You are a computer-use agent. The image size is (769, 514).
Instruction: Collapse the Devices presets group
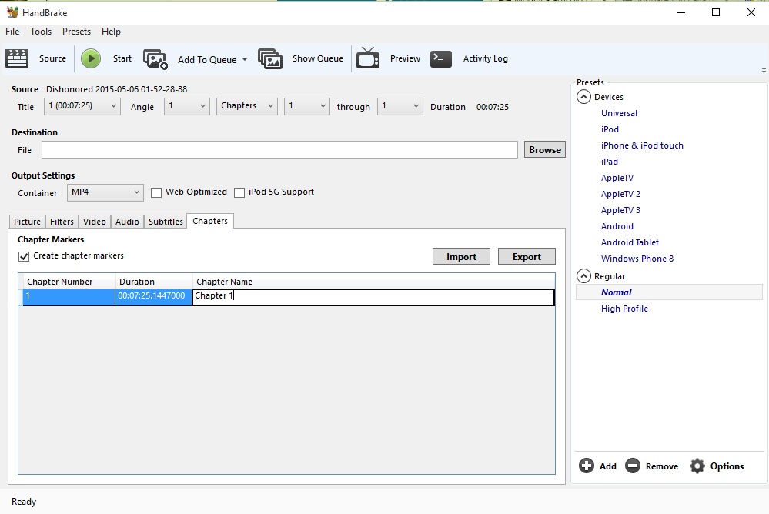[x=583, y=97]
